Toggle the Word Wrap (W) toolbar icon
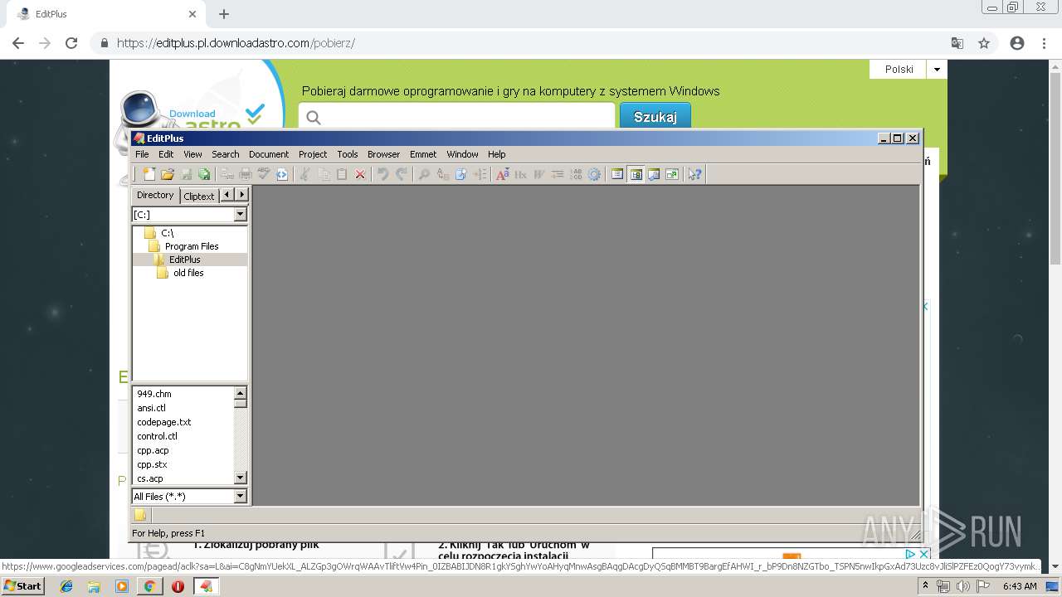 539,174
